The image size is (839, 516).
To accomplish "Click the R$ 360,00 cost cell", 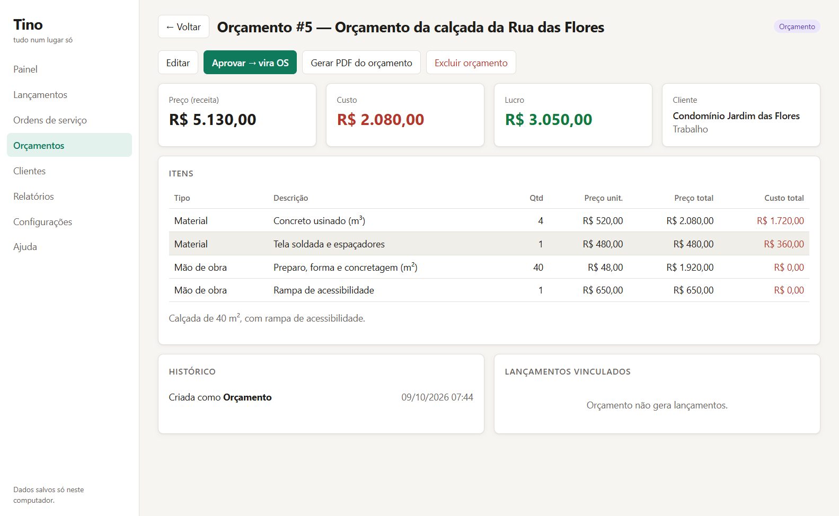I will click(784, 244).
